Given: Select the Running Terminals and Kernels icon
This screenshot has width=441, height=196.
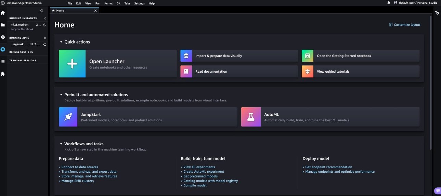Looking at the screenshot, I should (x=3, y=49).
